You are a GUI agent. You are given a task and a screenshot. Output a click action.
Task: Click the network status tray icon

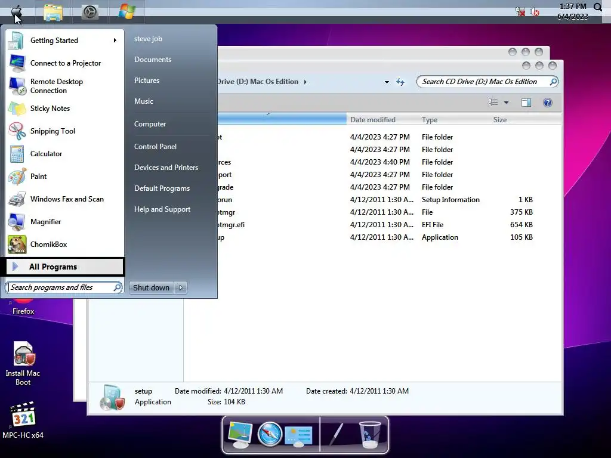coord(520,12)
